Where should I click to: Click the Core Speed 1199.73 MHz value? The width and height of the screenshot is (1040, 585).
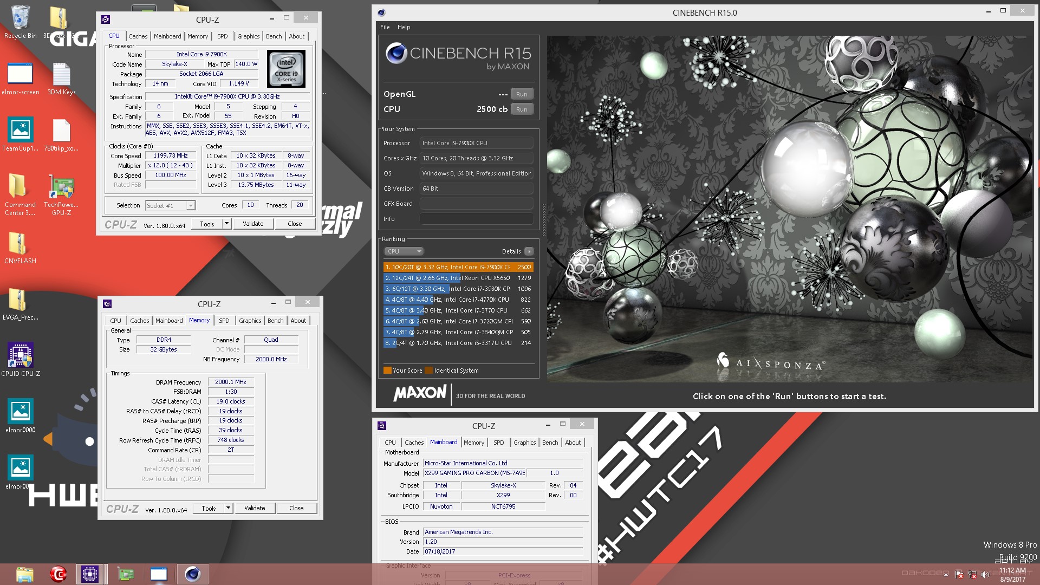coord(171,155)
